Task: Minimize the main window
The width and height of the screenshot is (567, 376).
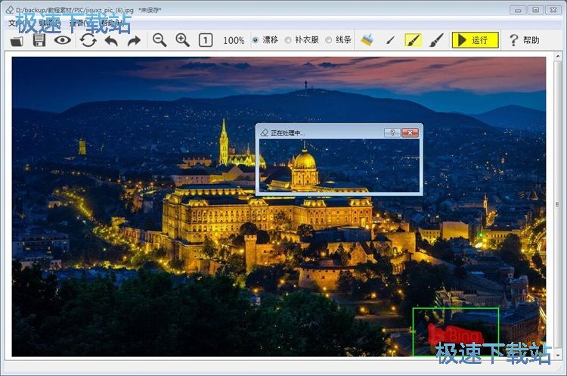Action: [517, 10]
